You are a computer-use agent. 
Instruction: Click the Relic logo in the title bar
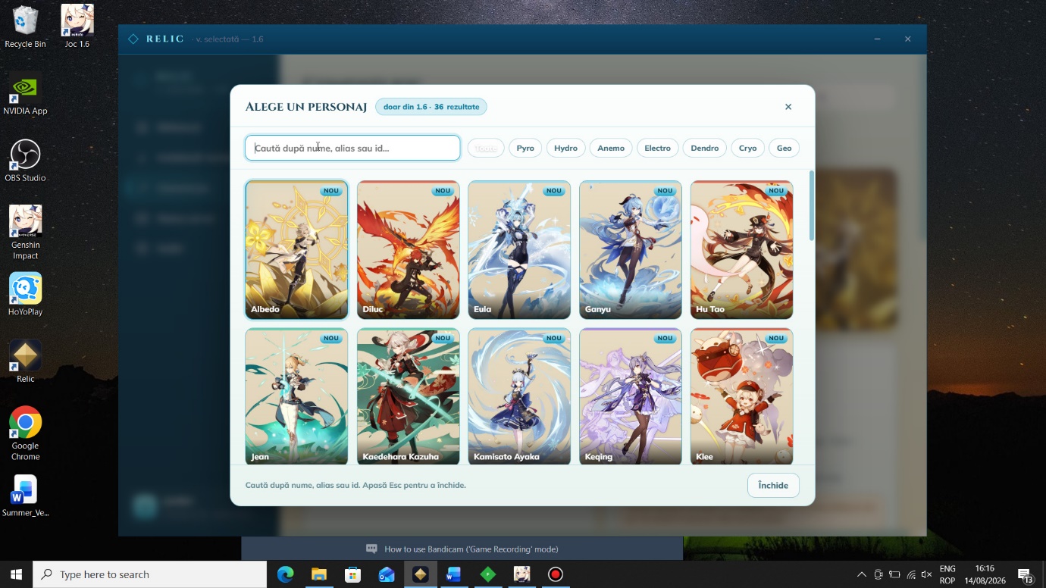[133, 39]
